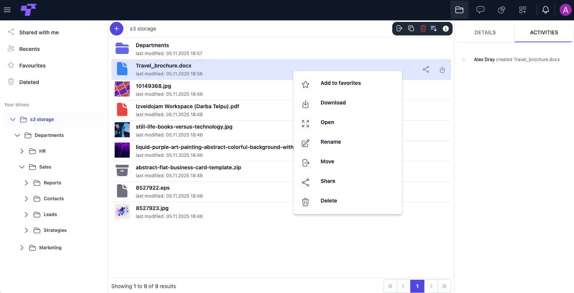Collapse the Departments tree folder chevron
This screenshot has height=293, width=574.
tap(17, 135)
